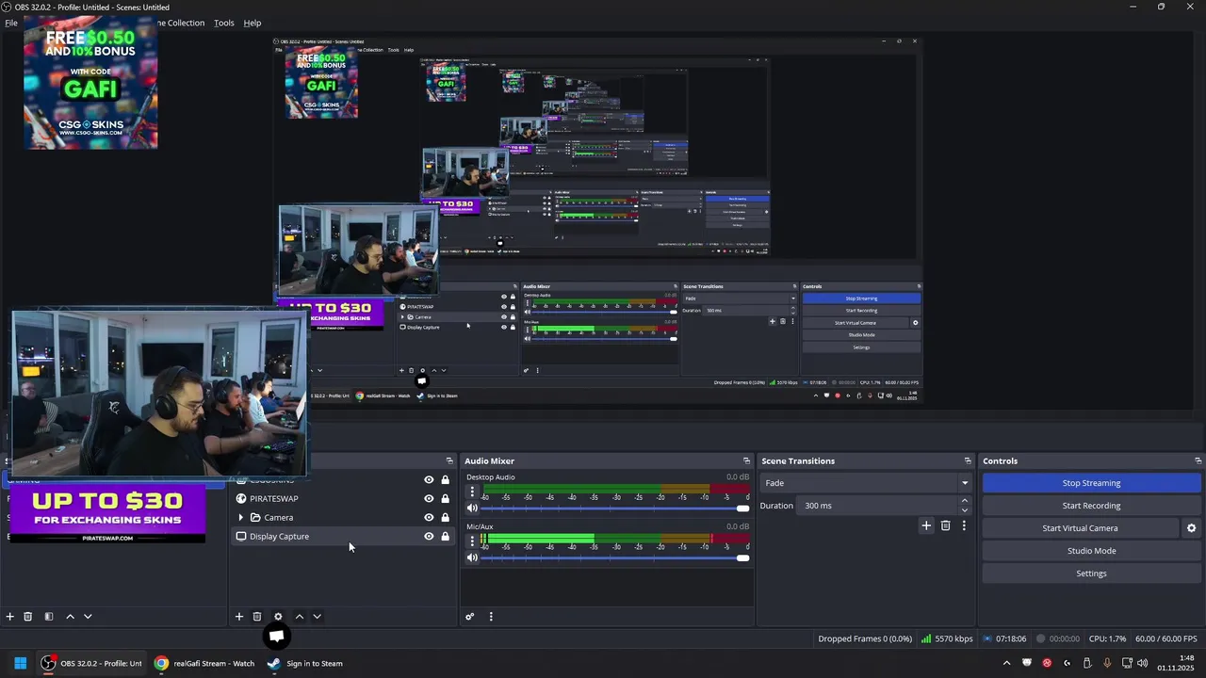
Task: Click Stop Streaming
Action: click(1092, 483)
